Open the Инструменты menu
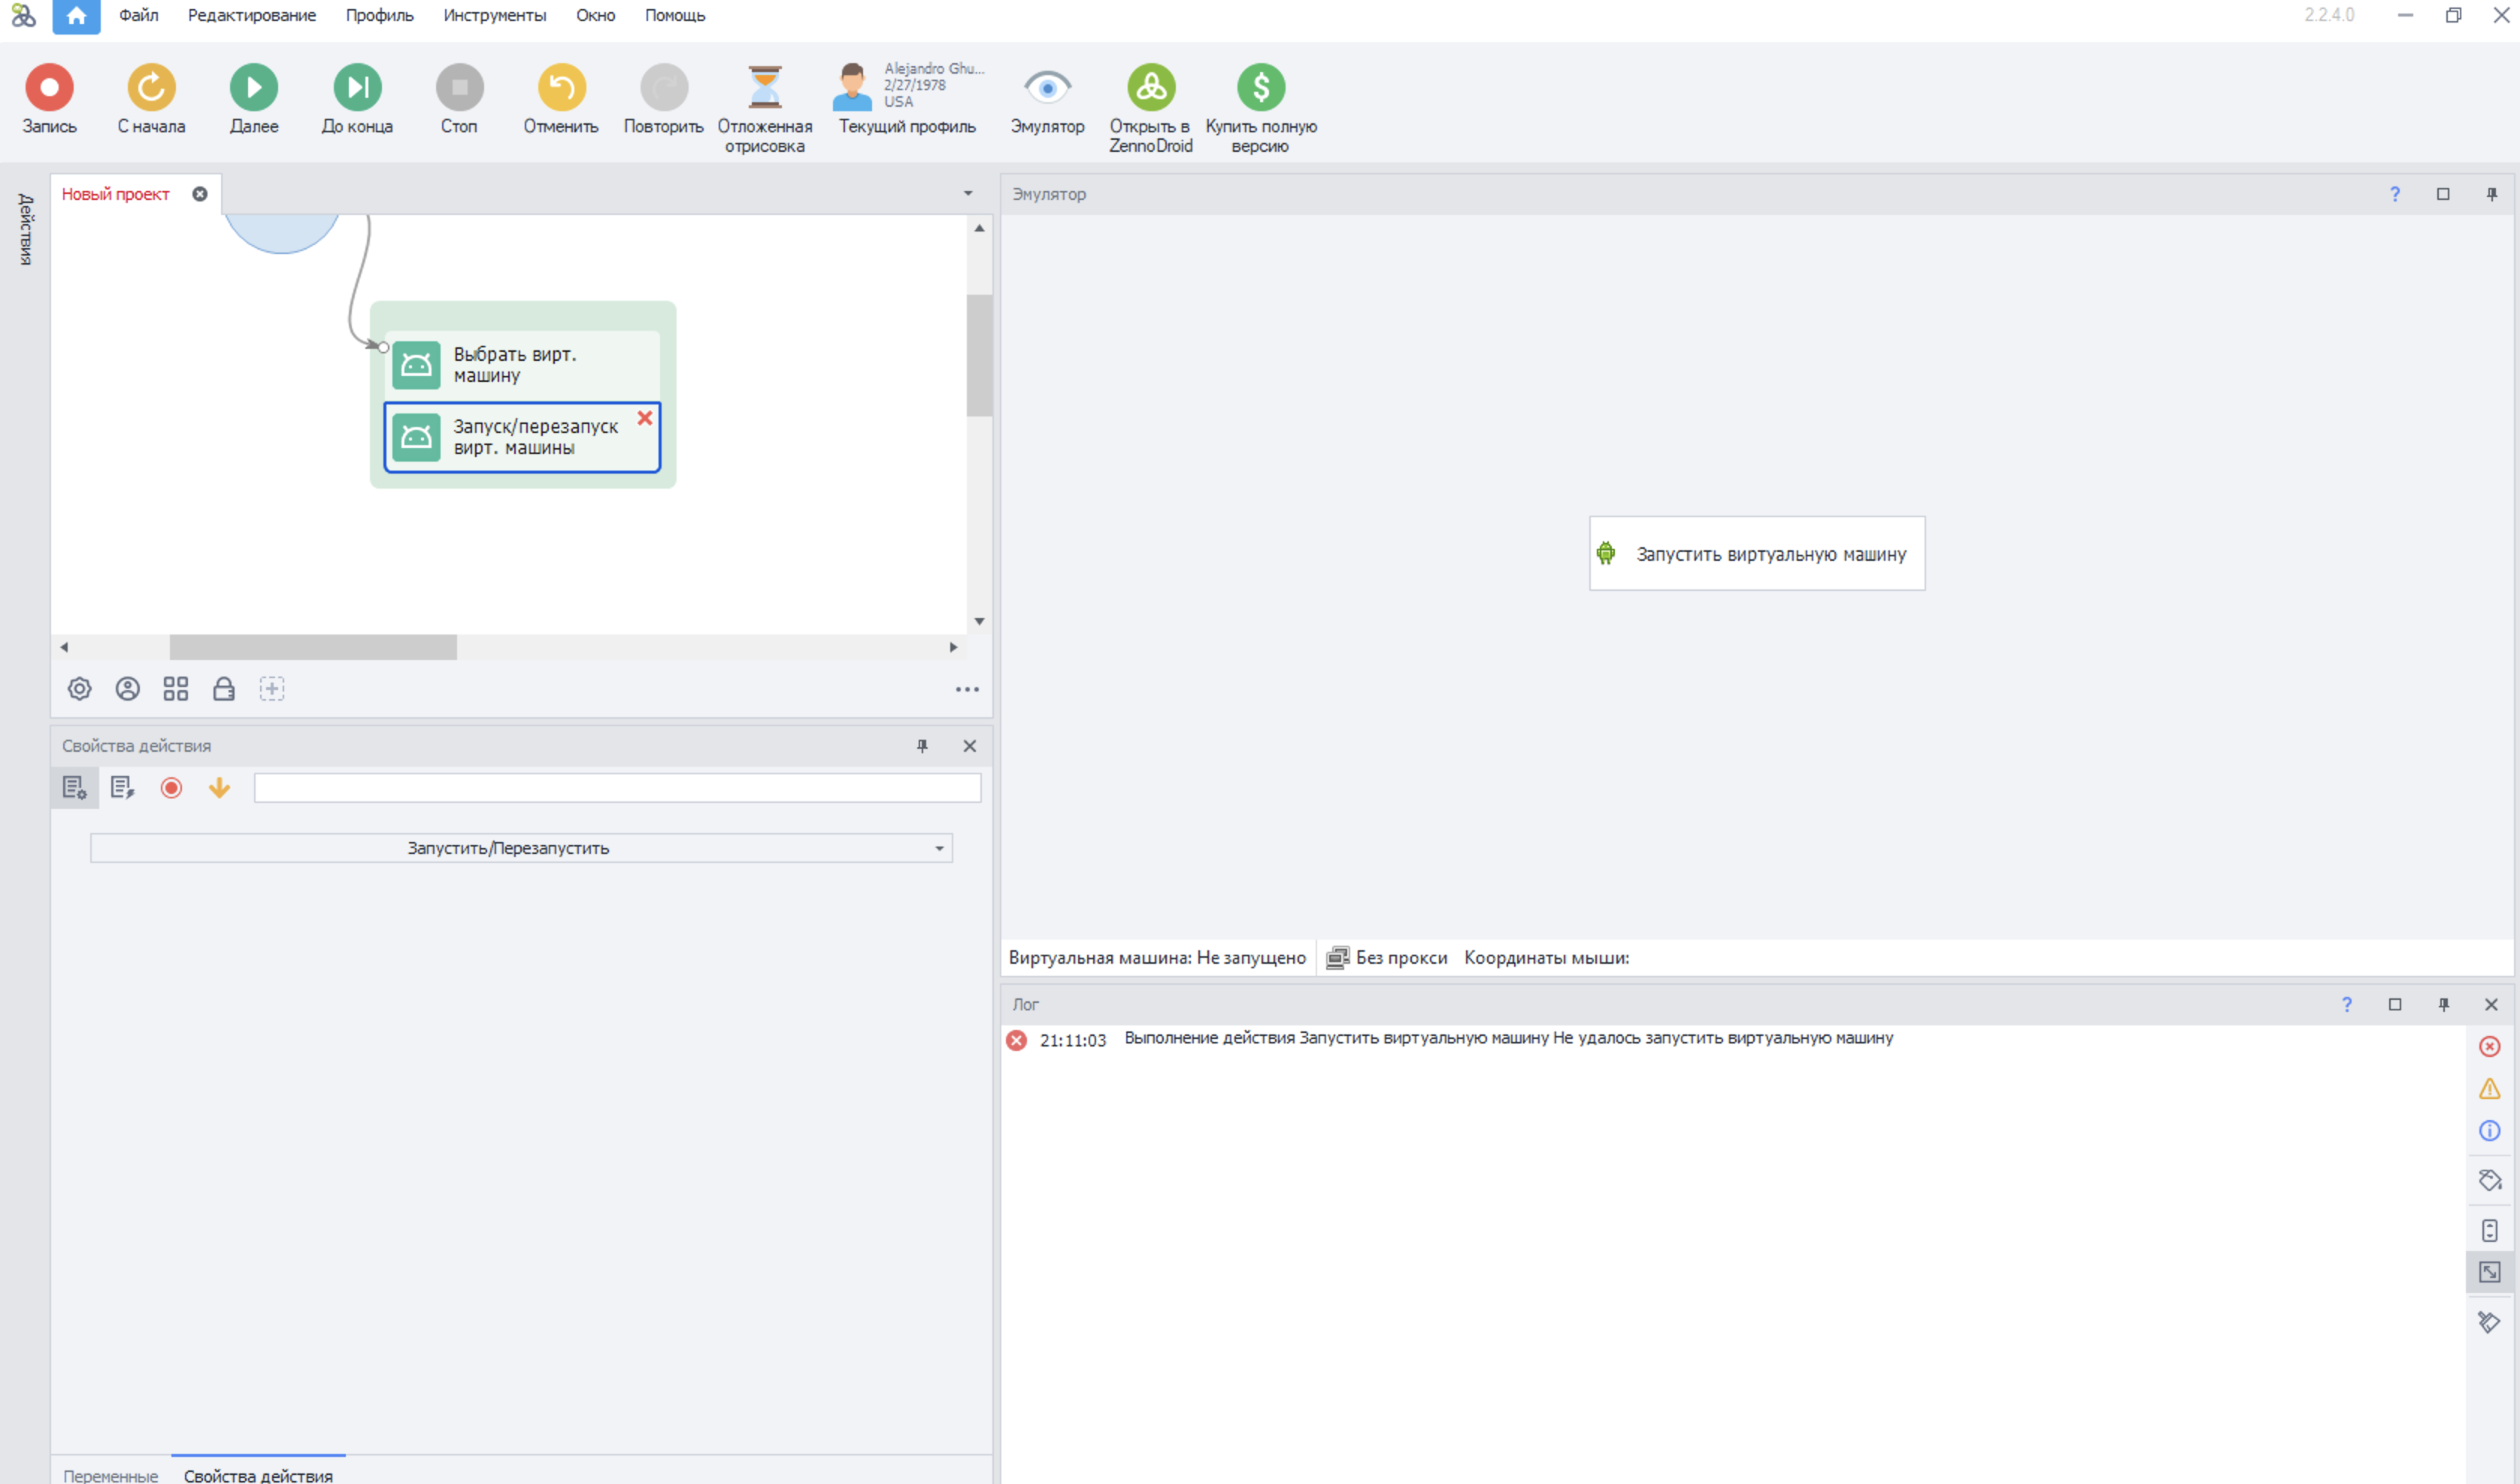 494,15
